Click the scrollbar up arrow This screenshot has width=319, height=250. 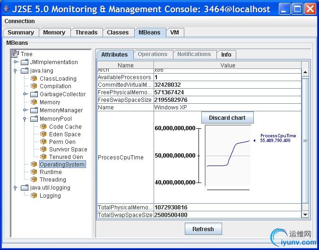pyautogui.click(x=305, y=72)
